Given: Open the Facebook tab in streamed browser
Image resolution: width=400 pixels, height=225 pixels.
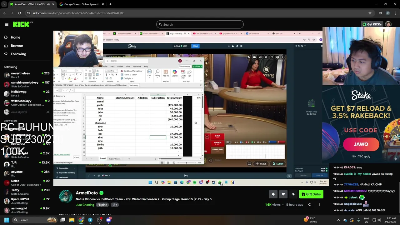Looking at the screenshot, I should (x=254, y=33).
